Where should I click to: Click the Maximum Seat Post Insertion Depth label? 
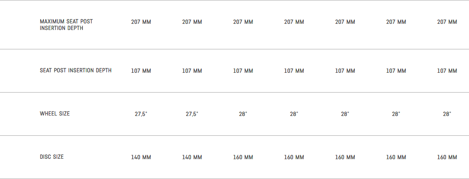pyautogui.click(x=66, y=25)
